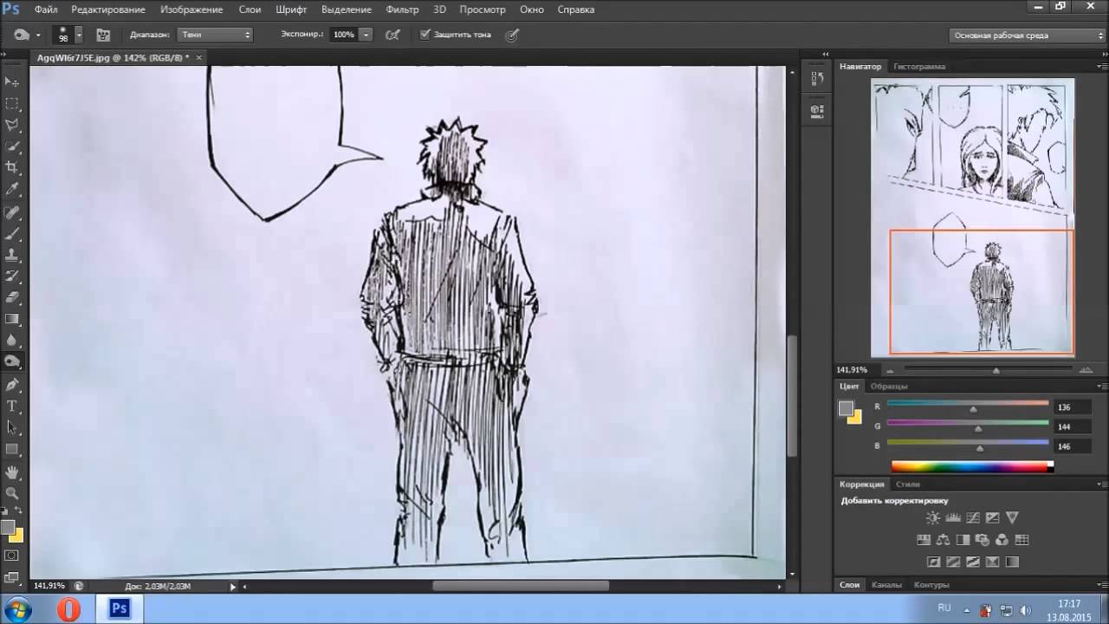Add a Brightness/Contrast adjustment
Image resolution: width=1109 pixels, height=624 pixels.
point(932,517)
